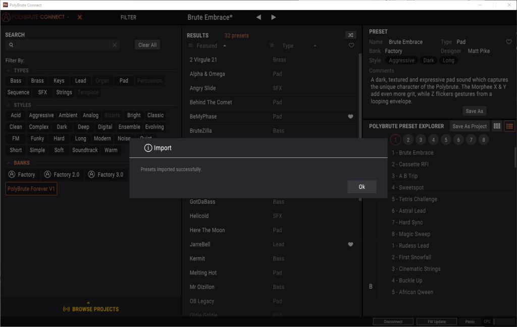
Task: Sort results by the Type column
Action: click(288, 46)
